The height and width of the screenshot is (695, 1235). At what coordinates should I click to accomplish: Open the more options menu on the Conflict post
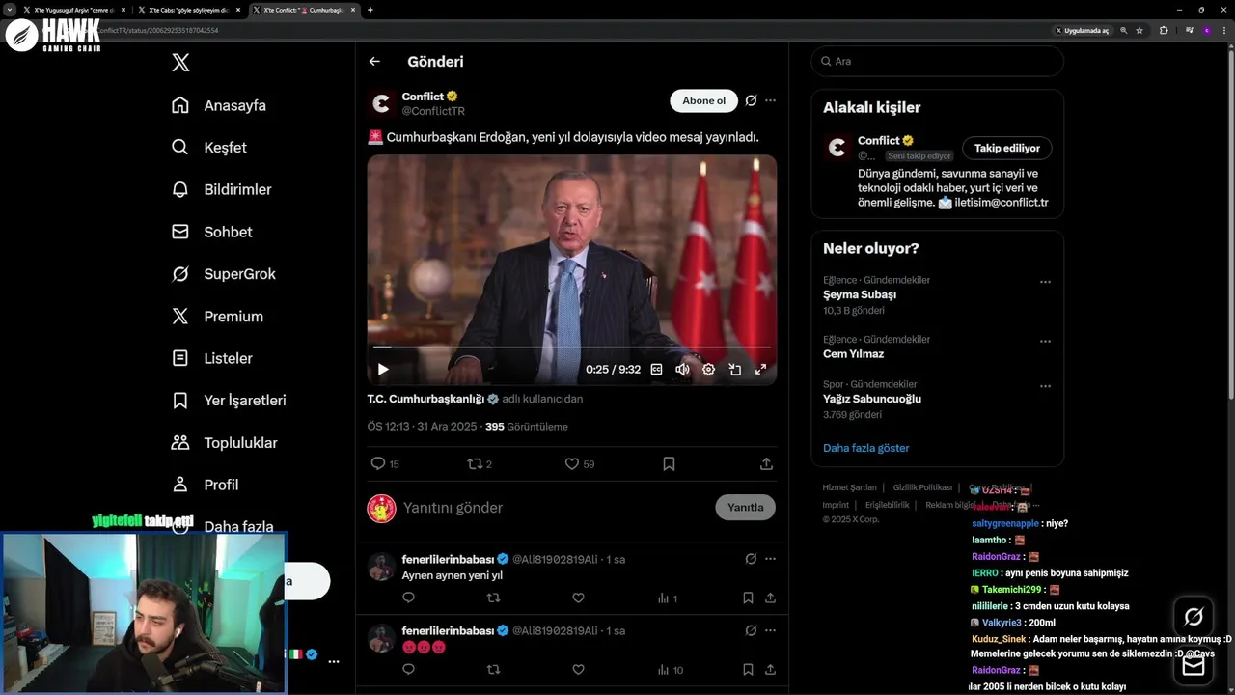[770, 100]
